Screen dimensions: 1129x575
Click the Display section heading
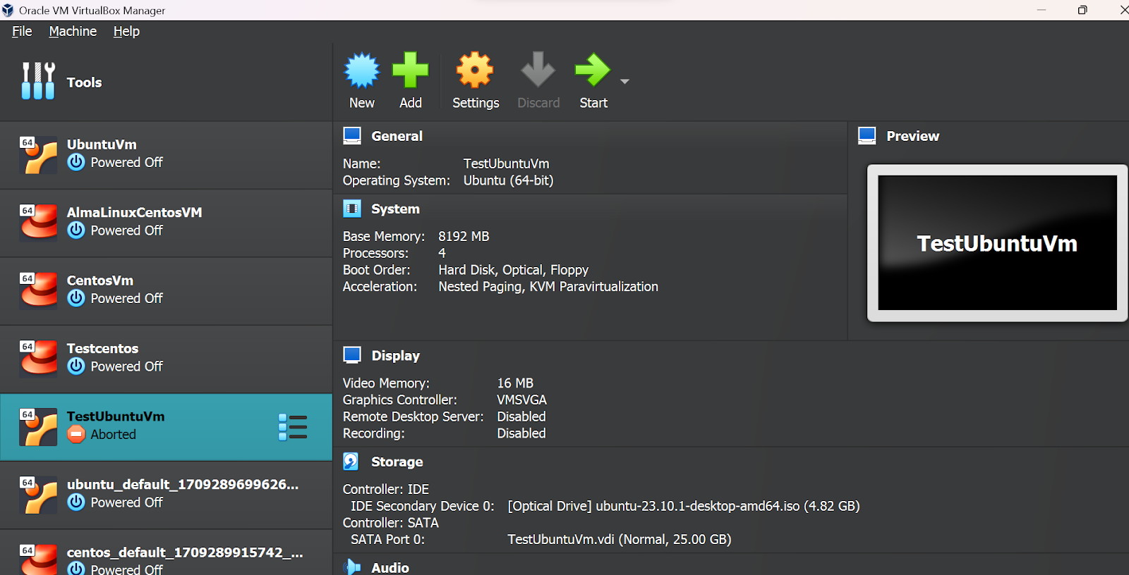(x=395, y=355)
